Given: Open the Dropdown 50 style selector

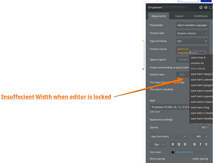Looking at the screenshot, I should [x=170, y=107].
